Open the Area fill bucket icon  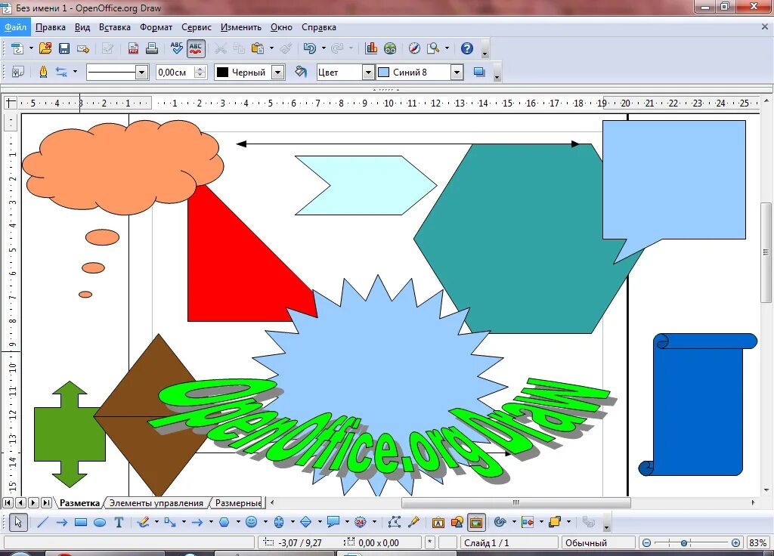[x=301, y=72]
